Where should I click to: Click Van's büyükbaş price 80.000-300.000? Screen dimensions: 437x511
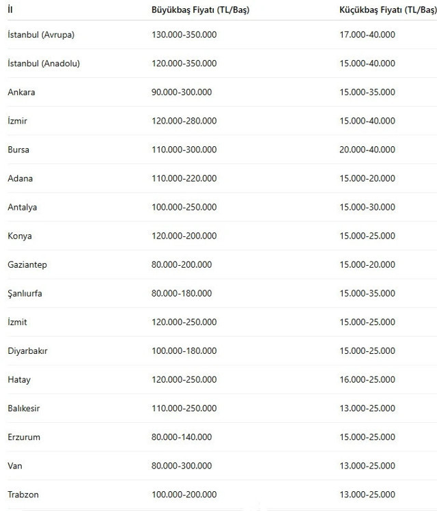point(182,465)
